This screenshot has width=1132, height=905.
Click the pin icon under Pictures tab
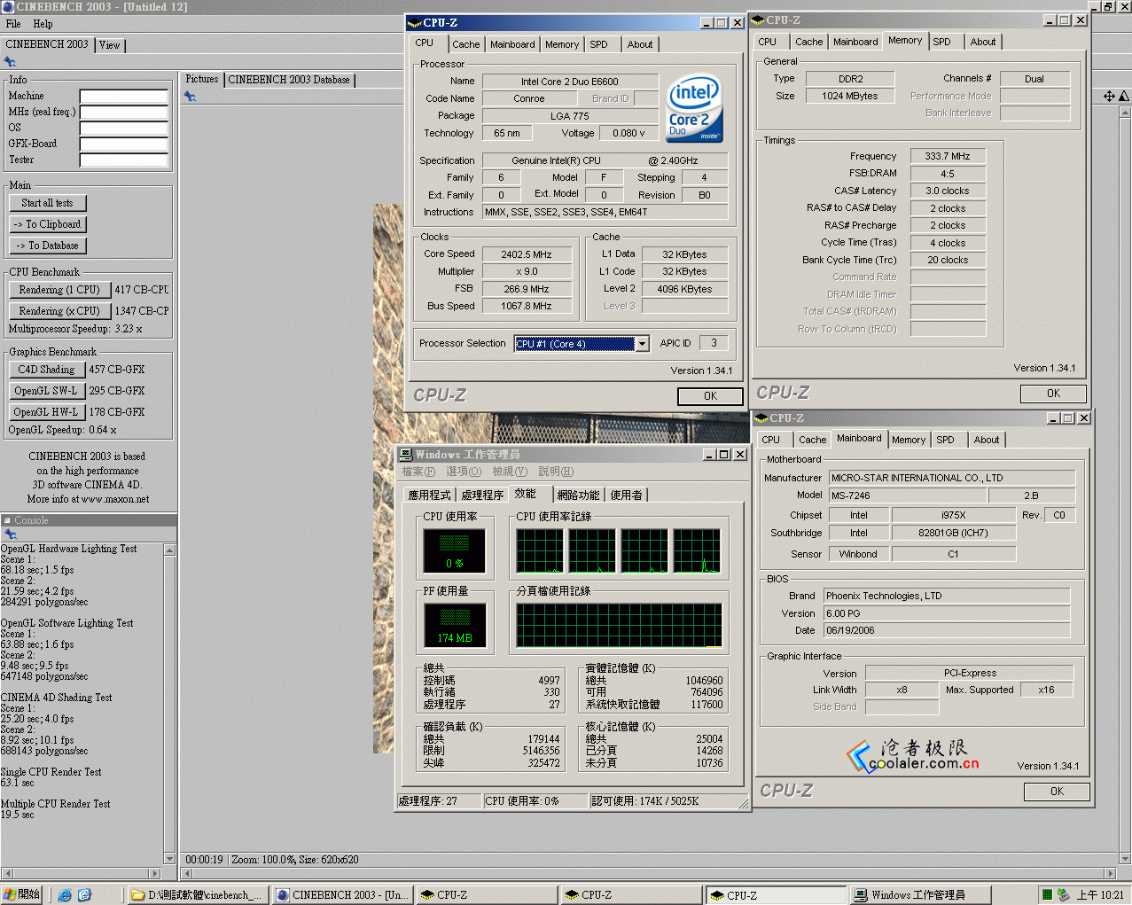click(189, 97)
